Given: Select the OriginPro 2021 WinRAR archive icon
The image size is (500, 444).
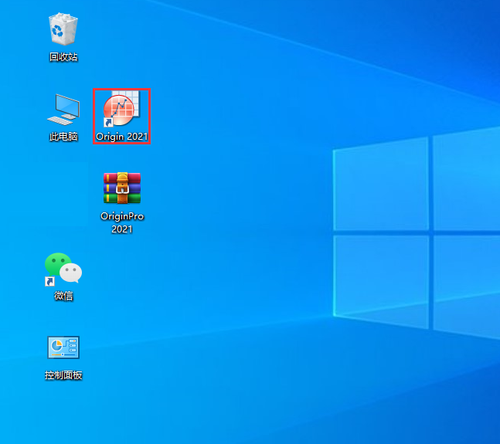Looking at the screenshot, I should 121,188.
